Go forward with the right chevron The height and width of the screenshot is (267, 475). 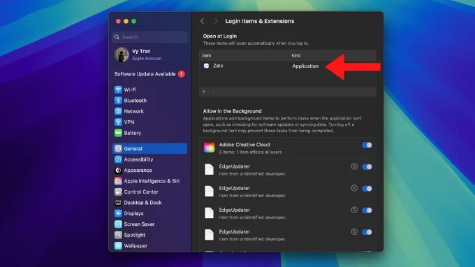pyautogui.click(x=215, y=21)
